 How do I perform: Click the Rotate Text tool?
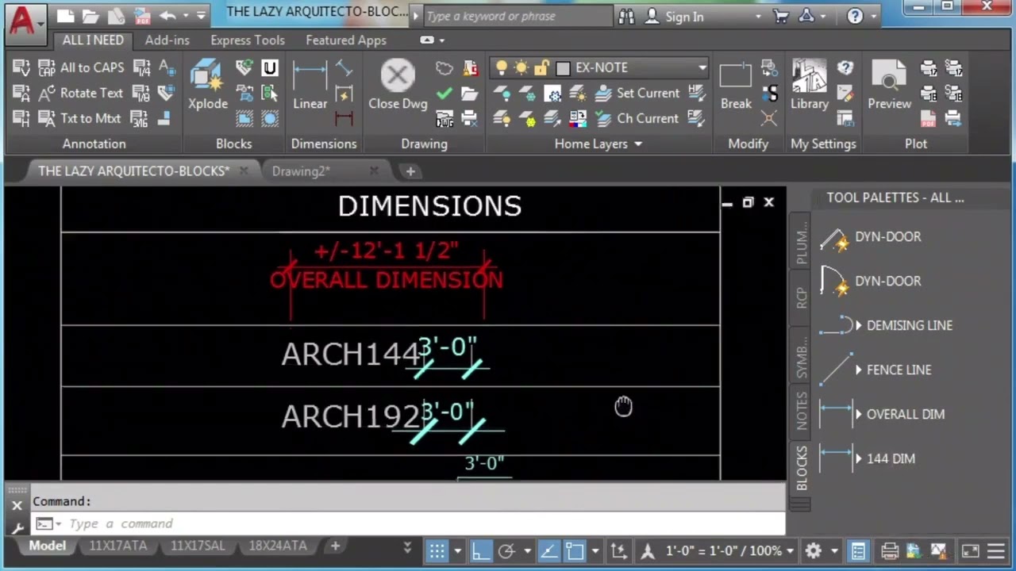click(x=81, y=93)
